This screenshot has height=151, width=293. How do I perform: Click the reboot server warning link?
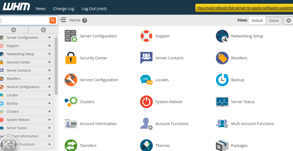245,7
